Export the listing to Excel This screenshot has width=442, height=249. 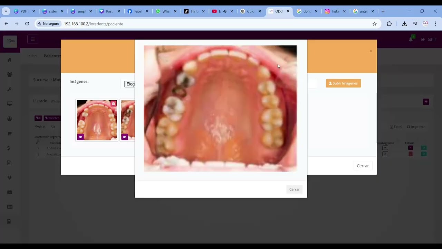point(396,127)
